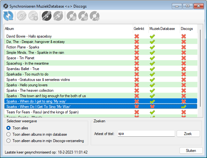Click the remove from Discogs vinyl-minus icon
The image size is (207, 158).
[83, 16]
